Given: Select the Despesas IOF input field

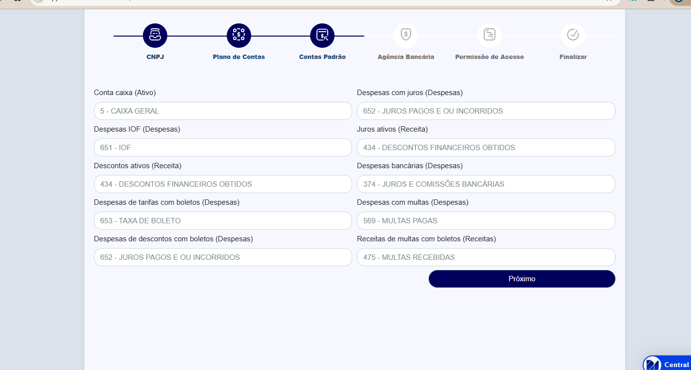Looking at the screenshot, I should pyautogui.click(x=223, y=148).
